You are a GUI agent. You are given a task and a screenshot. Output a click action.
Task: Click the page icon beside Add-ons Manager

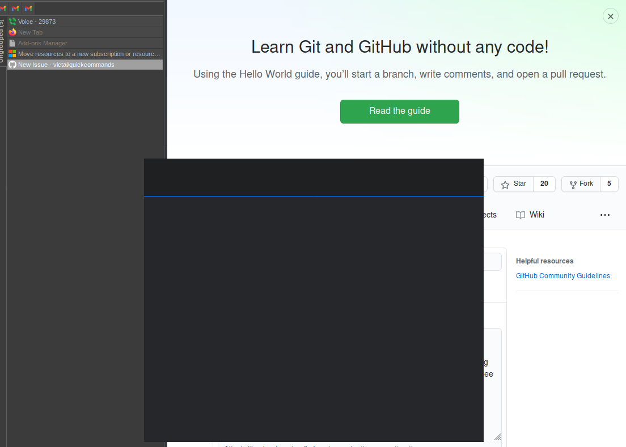(12, 43)
